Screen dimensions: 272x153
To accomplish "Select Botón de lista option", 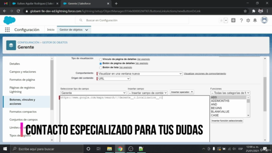I will [x=100, y=68].
